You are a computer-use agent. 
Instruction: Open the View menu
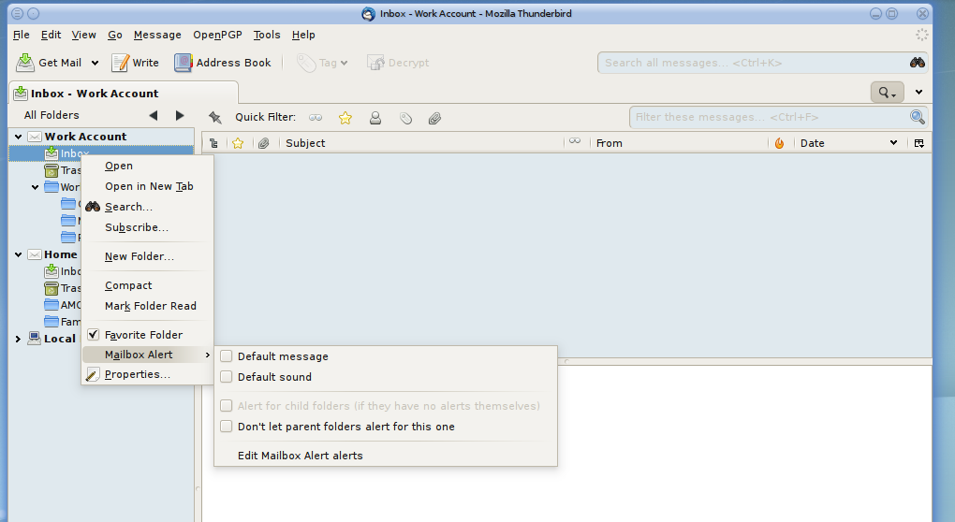83,35
